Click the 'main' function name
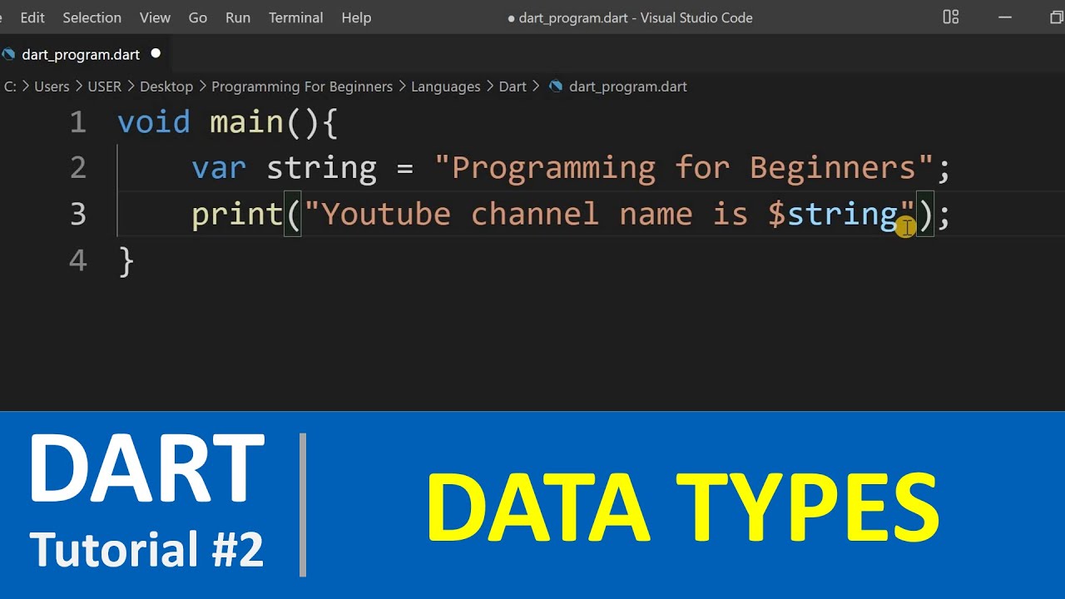The width and height of the screenshot is (1065, 599). [x=246, y=123]
